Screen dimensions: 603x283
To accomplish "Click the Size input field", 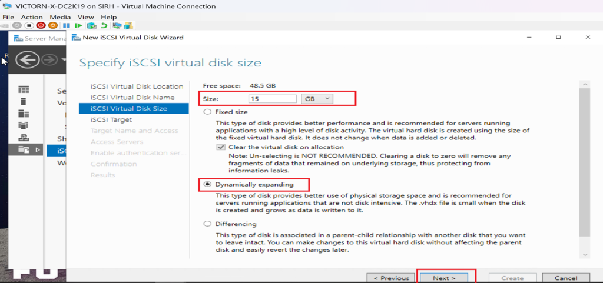I will click(x=272, y=99).
